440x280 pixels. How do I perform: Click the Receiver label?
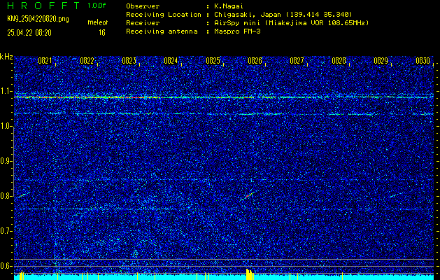(143, 22)
